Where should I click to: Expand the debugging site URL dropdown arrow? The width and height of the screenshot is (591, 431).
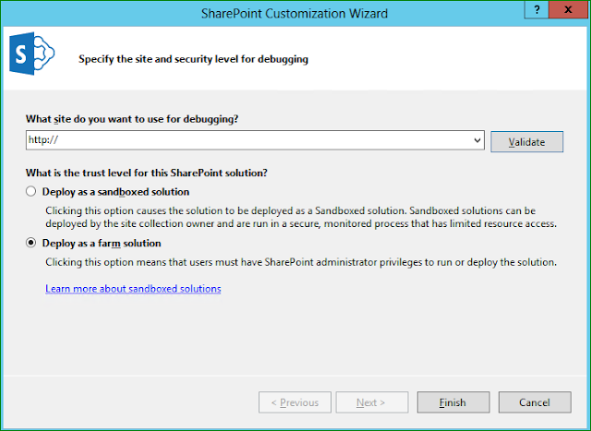point(476,140)
